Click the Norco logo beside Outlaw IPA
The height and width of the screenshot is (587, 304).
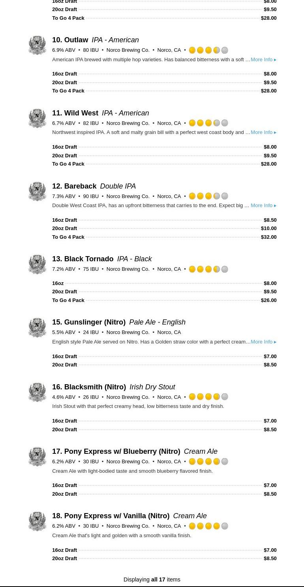coord(37,45)
